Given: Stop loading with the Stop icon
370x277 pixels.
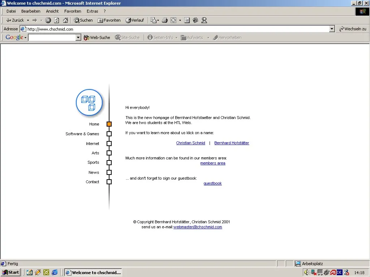Looking at the screenshot, I should pyautogui.click(x=48, y=20).
